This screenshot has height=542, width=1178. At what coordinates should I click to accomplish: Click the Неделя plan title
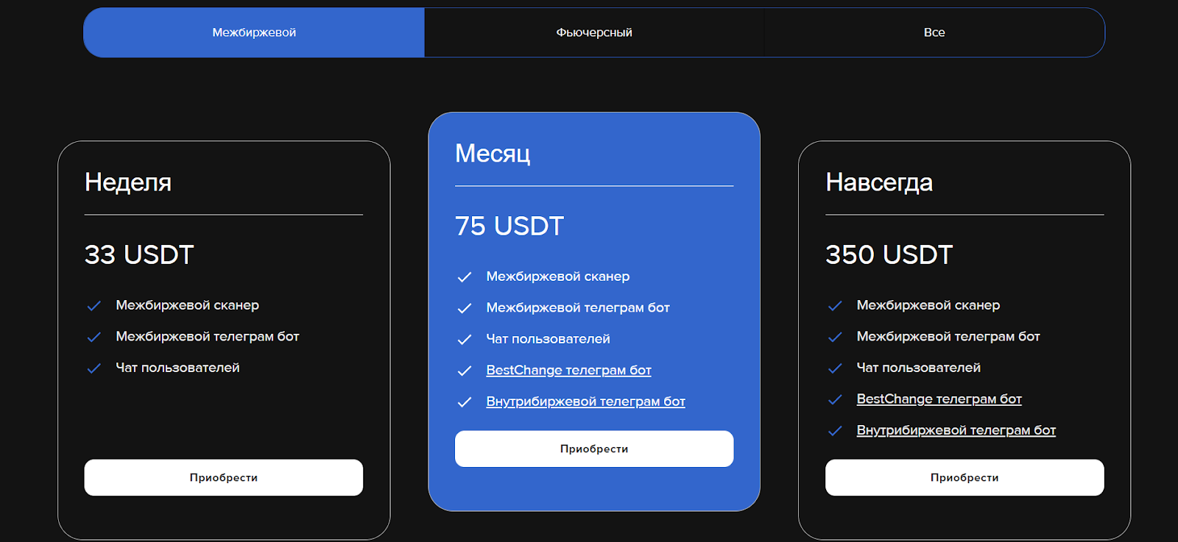point(128,182)
